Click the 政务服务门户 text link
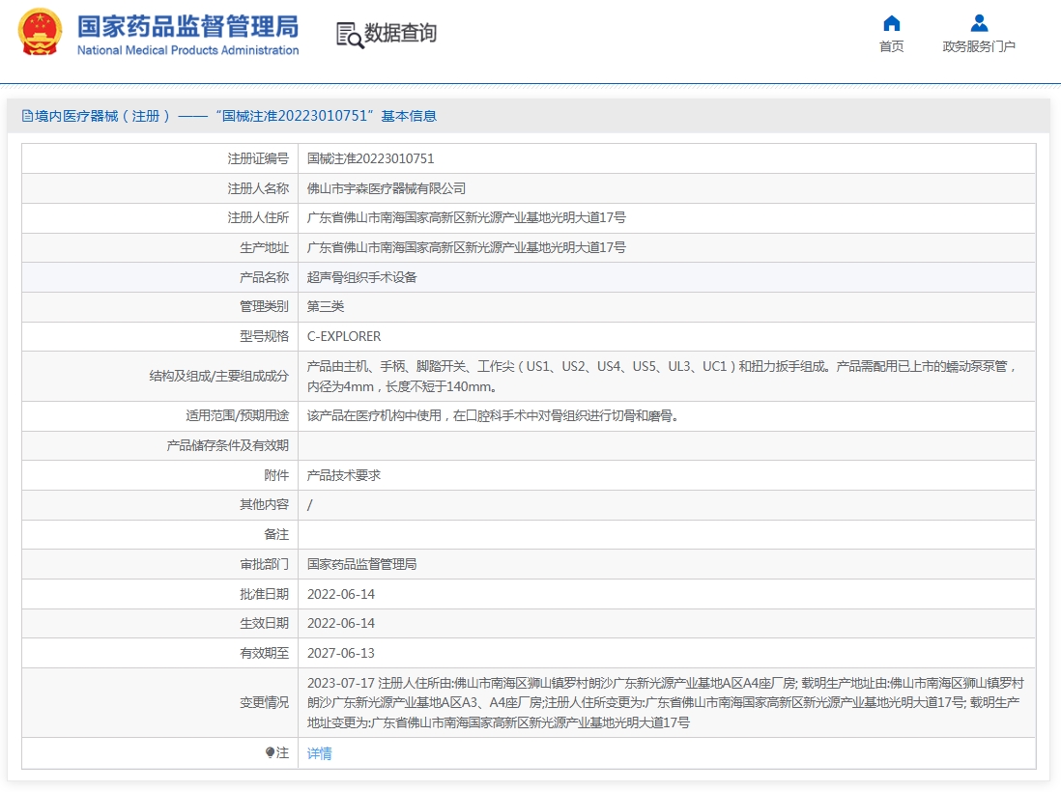The height and width of the screenshot is (792, 1061). tap(979, 46)
